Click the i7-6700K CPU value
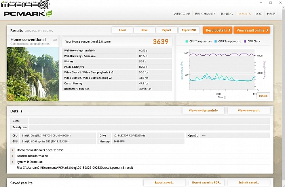This screenshot has width=285, height=187. click(x=46, y=136)
